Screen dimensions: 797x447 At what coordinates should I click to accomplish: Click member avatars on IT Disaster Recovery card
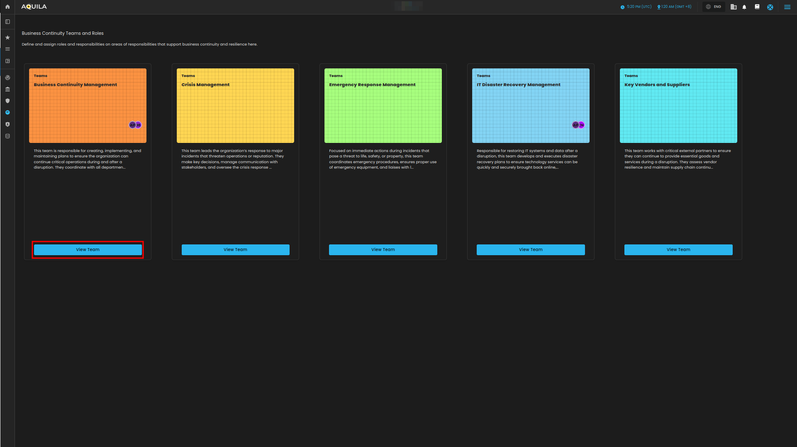[578, 125]
